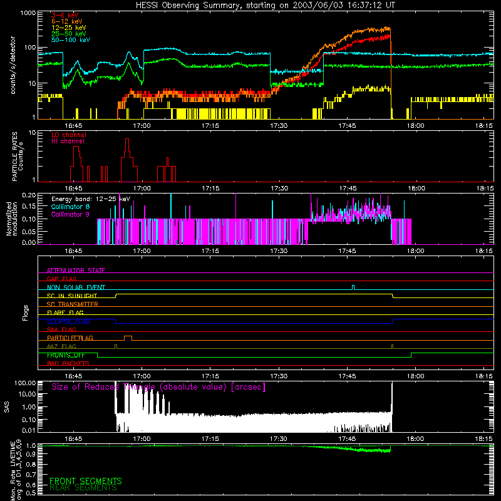The height and width of the screenshot is (501, 501).
Task: Click the highest red particle-rate peak before 17:00
Action: click(x=127, y=140)
